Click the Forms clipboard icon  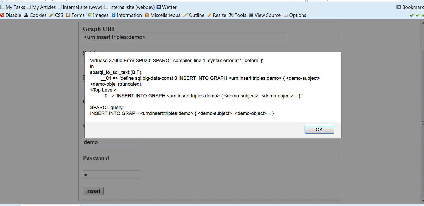pos(68,15)
